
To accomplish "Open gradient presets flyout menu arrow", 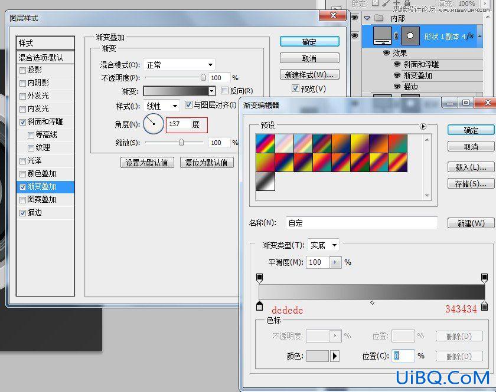I will coord(423,126).
